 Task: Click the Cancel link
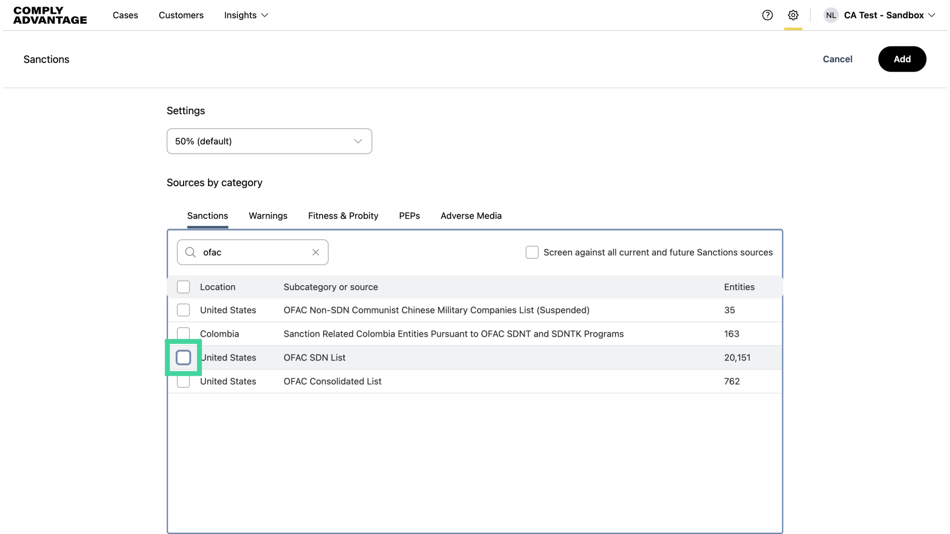pyautogui.click(x=837, y=59)
